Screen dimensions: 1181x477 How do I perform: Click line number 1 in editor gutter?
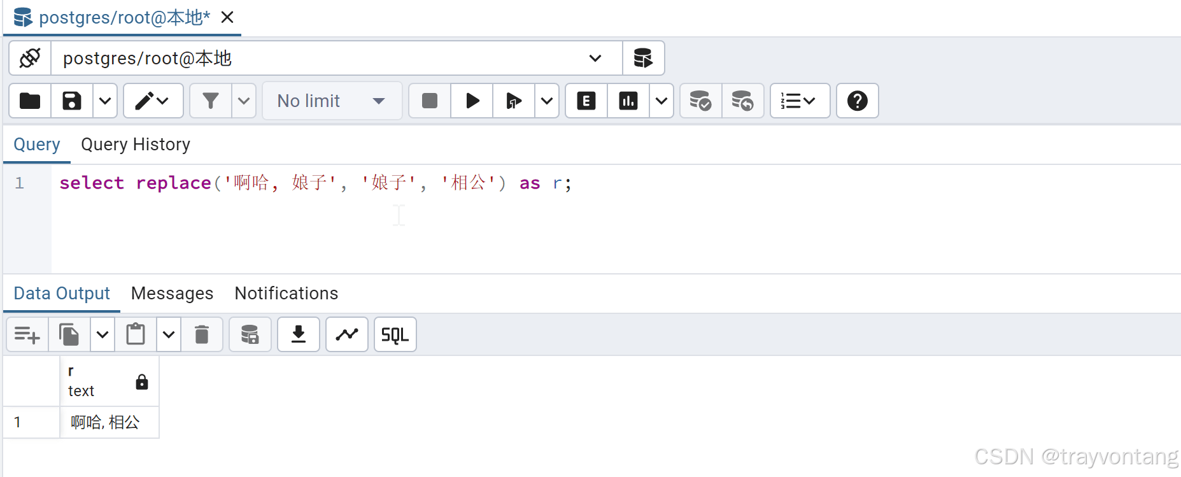coord(20,183)
